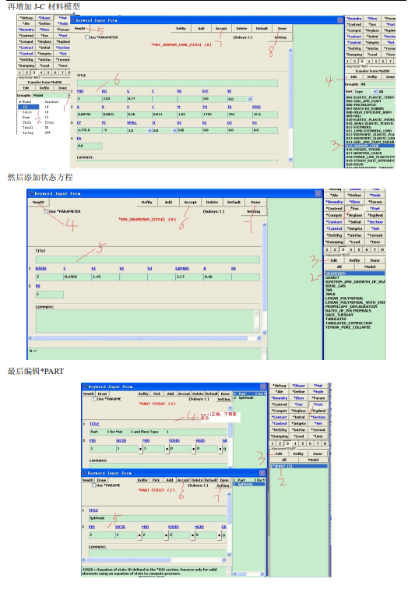408x593 pixels.
Task: Click the SphNode TITLE field in lower PART form
Action: [157, 518]
